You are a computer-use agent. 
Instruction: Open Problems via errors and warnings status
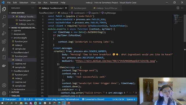[28, 99]
